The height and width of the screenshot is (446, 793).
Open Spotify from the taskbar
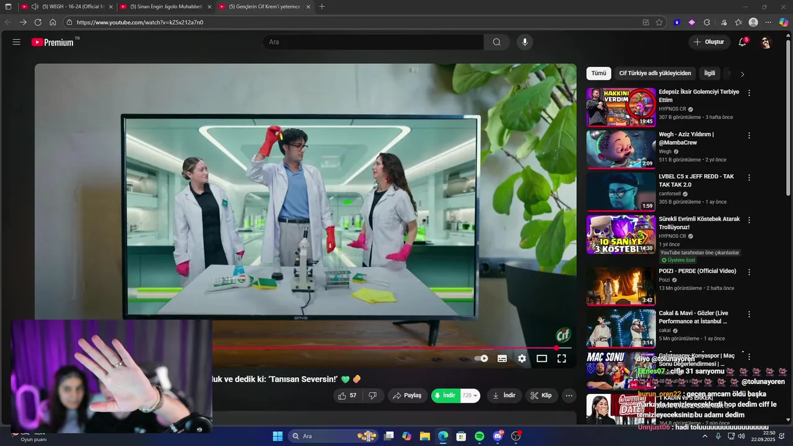pyautogui.click(x=480, y=436)
